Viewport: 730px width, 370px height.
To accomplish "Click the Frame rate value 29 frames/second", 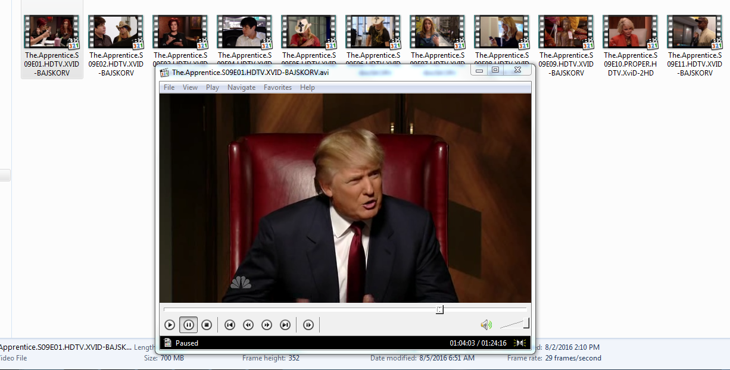I will click(x=573, y=358).
